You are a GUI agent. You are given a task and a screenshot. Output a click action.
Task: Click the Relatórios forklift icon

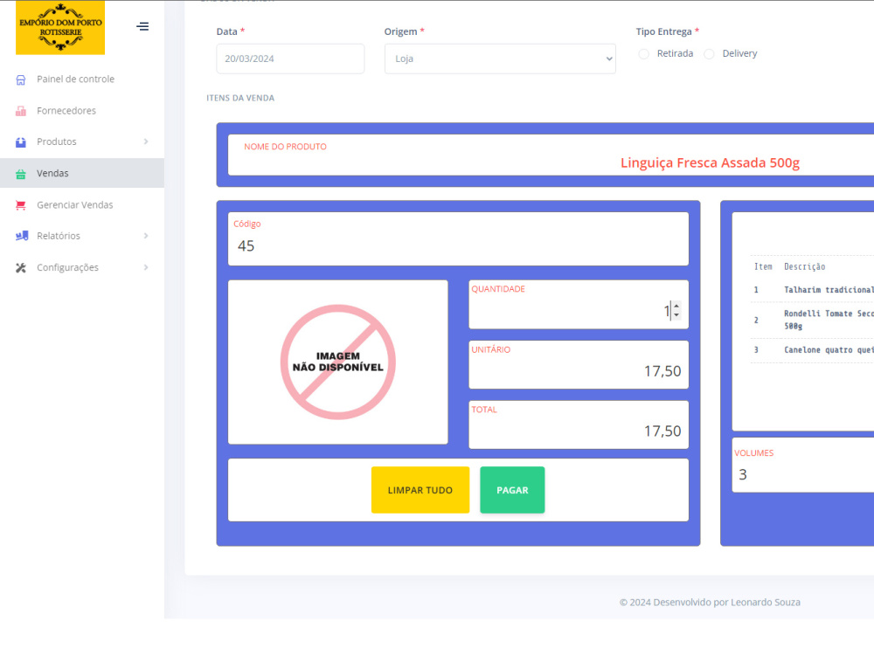click(22, 236)
